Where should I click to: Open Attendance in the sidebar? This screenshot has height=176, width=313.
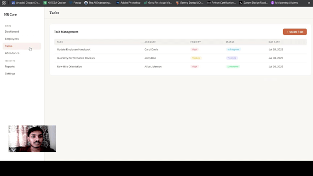(12, 53)
